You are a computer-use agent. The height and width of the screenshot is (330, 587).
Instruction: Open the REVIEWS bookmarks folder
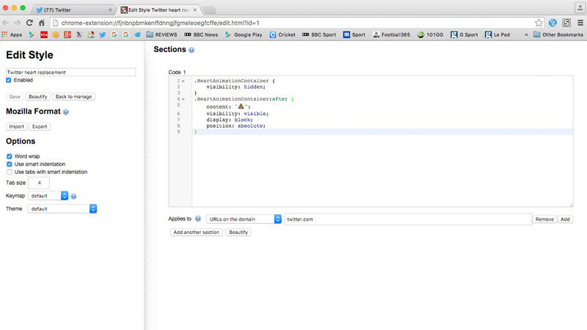click(x=163, y=34)
